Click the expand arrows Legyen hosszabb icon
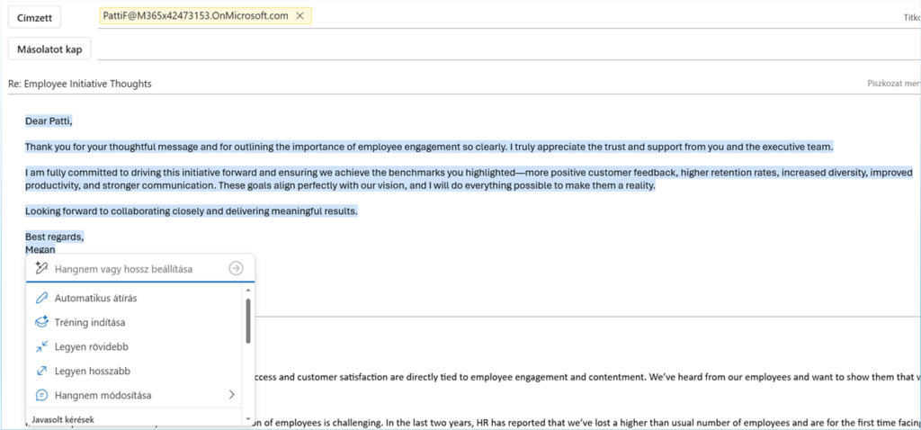The image size is (921, 430). [x=41, y=371]
